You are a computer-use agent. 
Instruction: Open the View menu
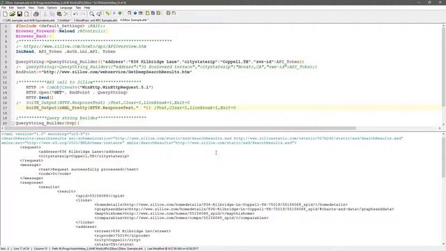(x=31, y=8)
